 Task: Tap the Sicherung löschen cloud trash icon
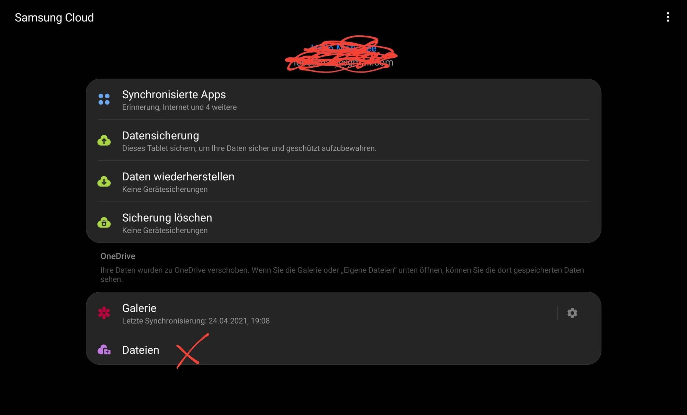104,223
